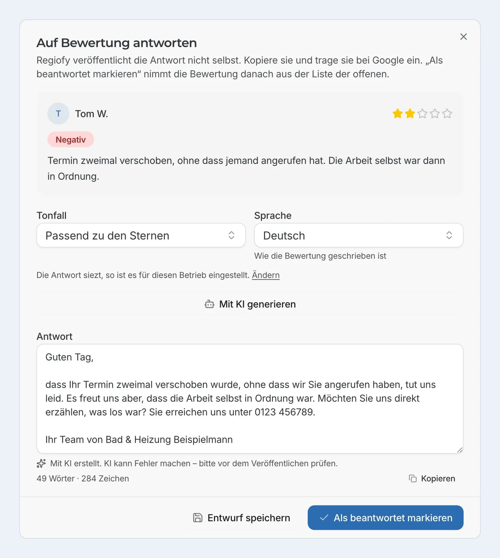Click the floppy disk icon for saving the draft
This screenshot has width=500, height=558.
coord(198,517)
